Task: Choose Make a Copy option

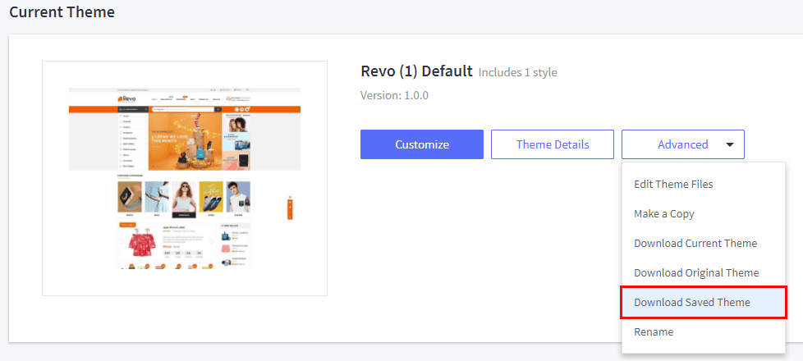Action: [663, 214]
